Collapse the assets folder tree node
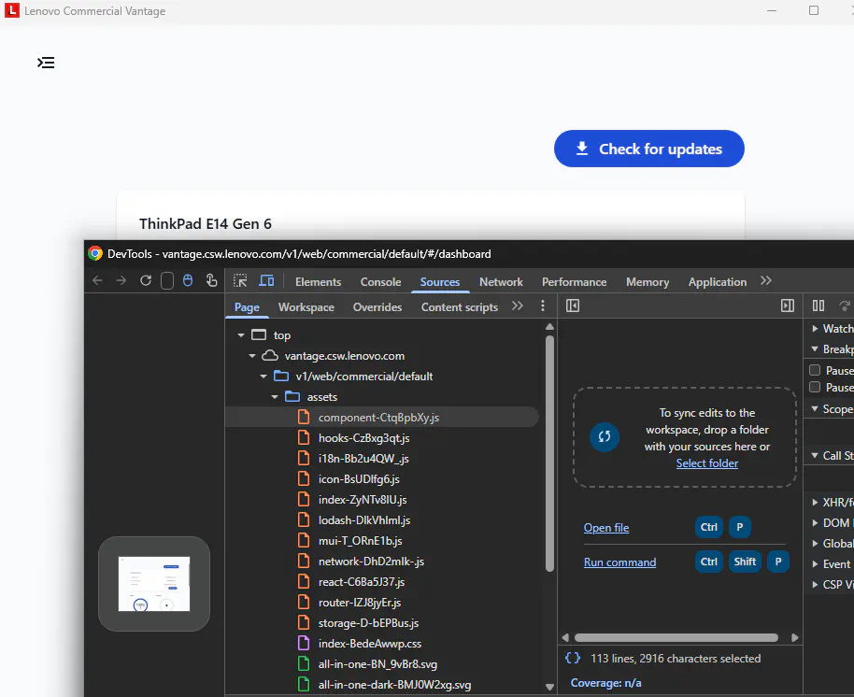The image size is (854, 697). click(x=275, y=397)
